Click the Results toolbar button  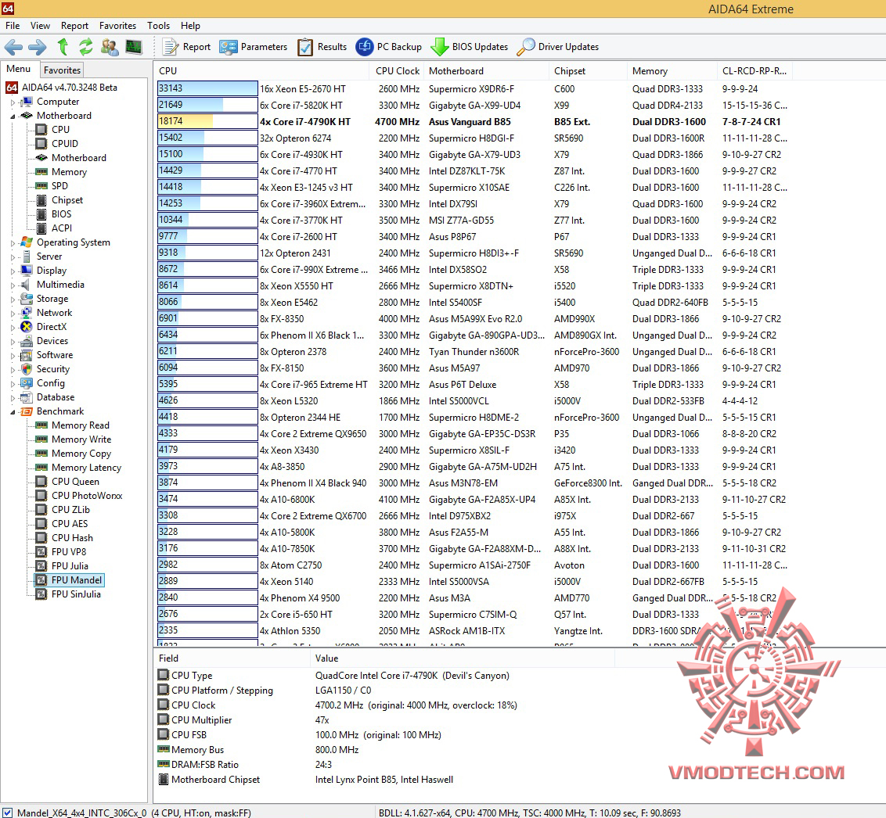[x=322, y=47]
